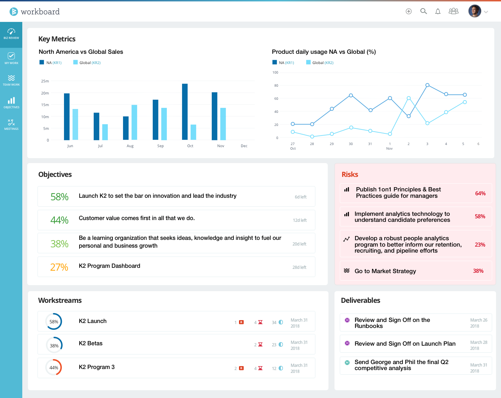This screenshot has height=398, width=501.
Task: Open Review and Sign Off on Launch Plan
Action: [416, 344]
